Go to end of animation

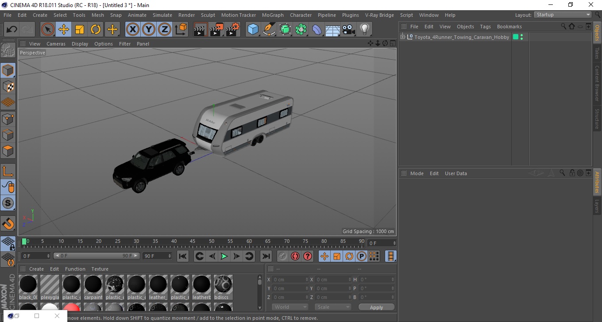[x=266, y=256]
